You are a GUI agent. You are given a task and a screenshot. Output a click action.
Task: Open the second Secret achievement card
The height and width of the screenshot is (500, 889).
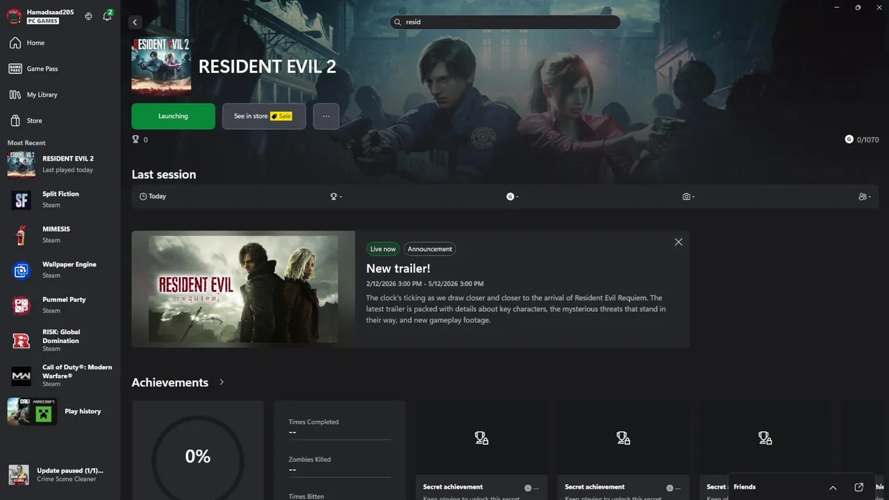tap(623, 450)
